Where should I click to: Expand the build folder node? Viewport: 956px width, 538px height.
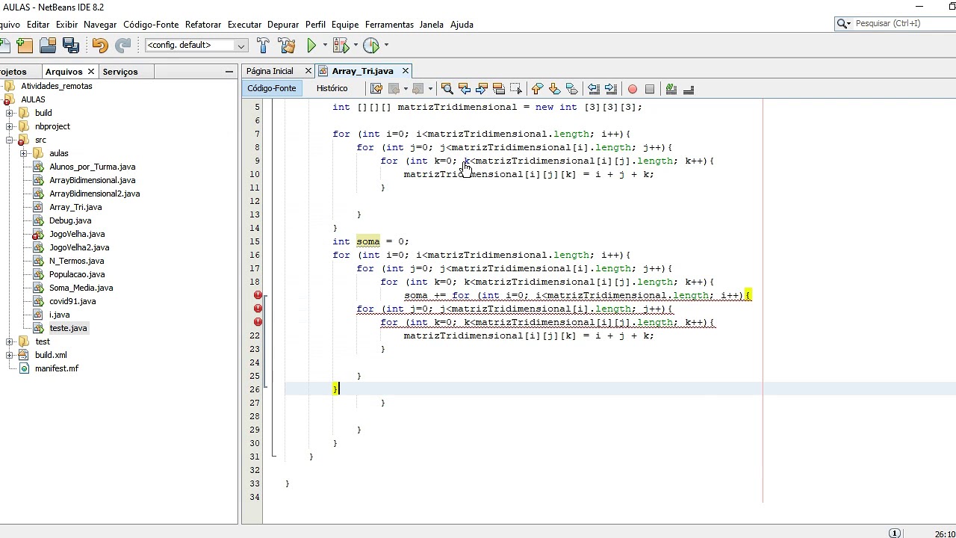click(x=10, y=113)
